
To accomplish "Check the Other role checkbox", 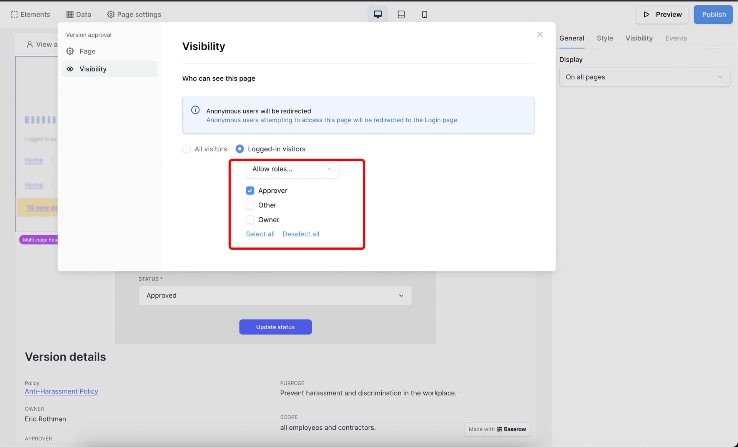I will [x=250, y=205].
